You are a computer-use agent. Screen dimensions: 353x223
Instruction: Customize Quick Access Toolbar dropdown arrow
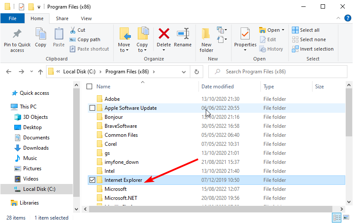point(39,7)
